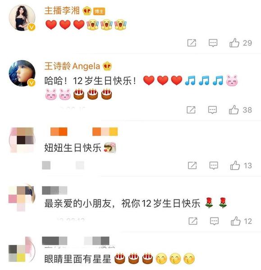Open the blurred avatar of 妞妞生日快乐 commenter

pos(22,140)
